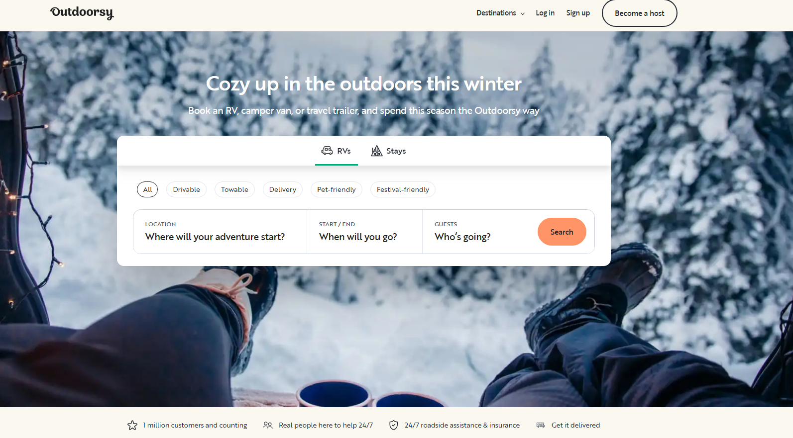
Task: Switch to the Stays tab
Action: [388, 151]
